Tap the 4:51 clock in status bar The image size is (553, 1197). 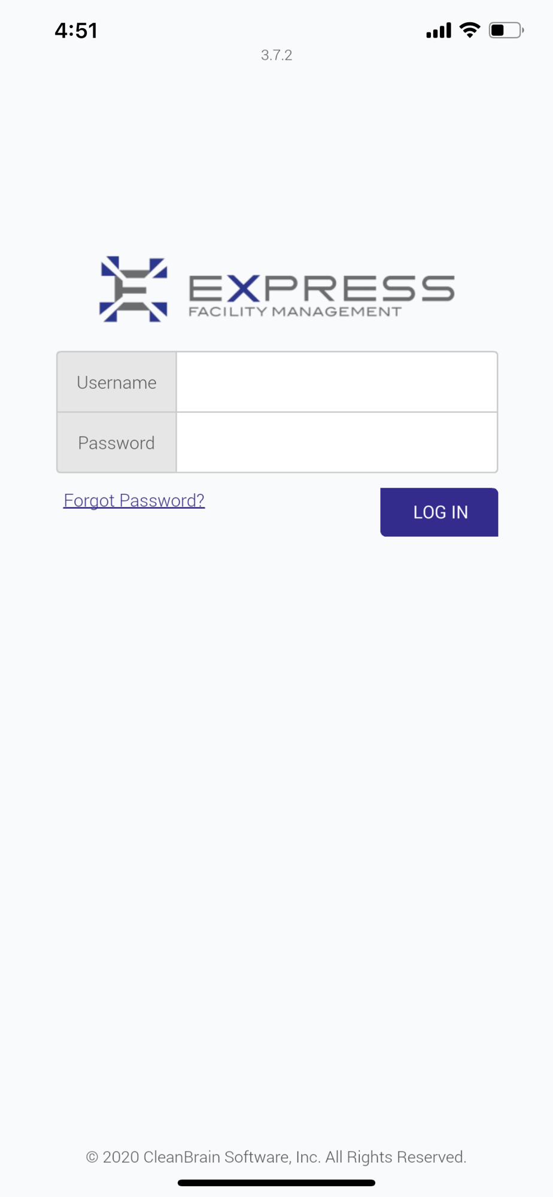(x=76, y=31)
